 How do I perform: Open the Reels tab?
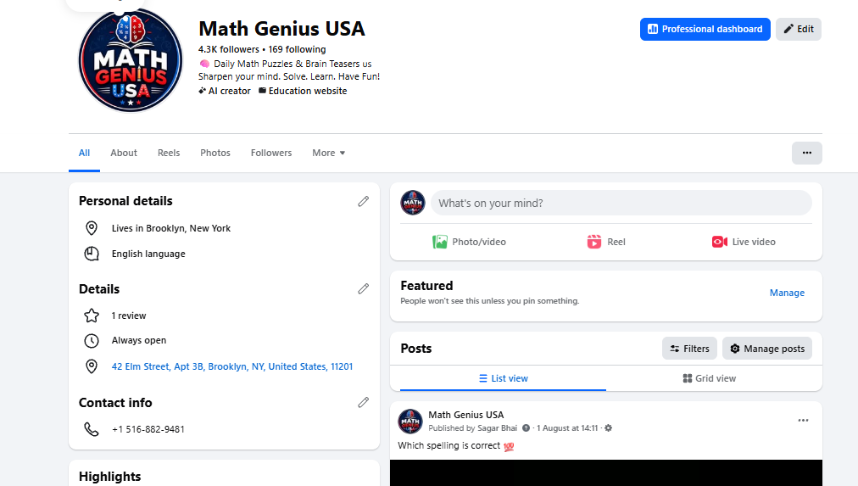point(169,153)
